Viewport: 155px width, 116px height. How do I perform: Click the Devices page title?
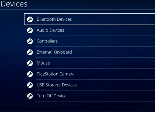click(x=14, y=4)
